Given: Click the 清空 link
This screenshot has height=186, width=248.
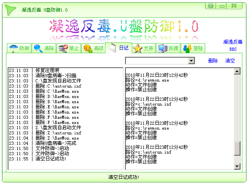Looking at the screenshot, I should (x=230, y=61).
